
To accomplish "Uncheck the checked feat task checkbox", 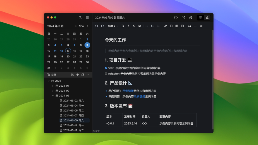I will pos(106,68).
